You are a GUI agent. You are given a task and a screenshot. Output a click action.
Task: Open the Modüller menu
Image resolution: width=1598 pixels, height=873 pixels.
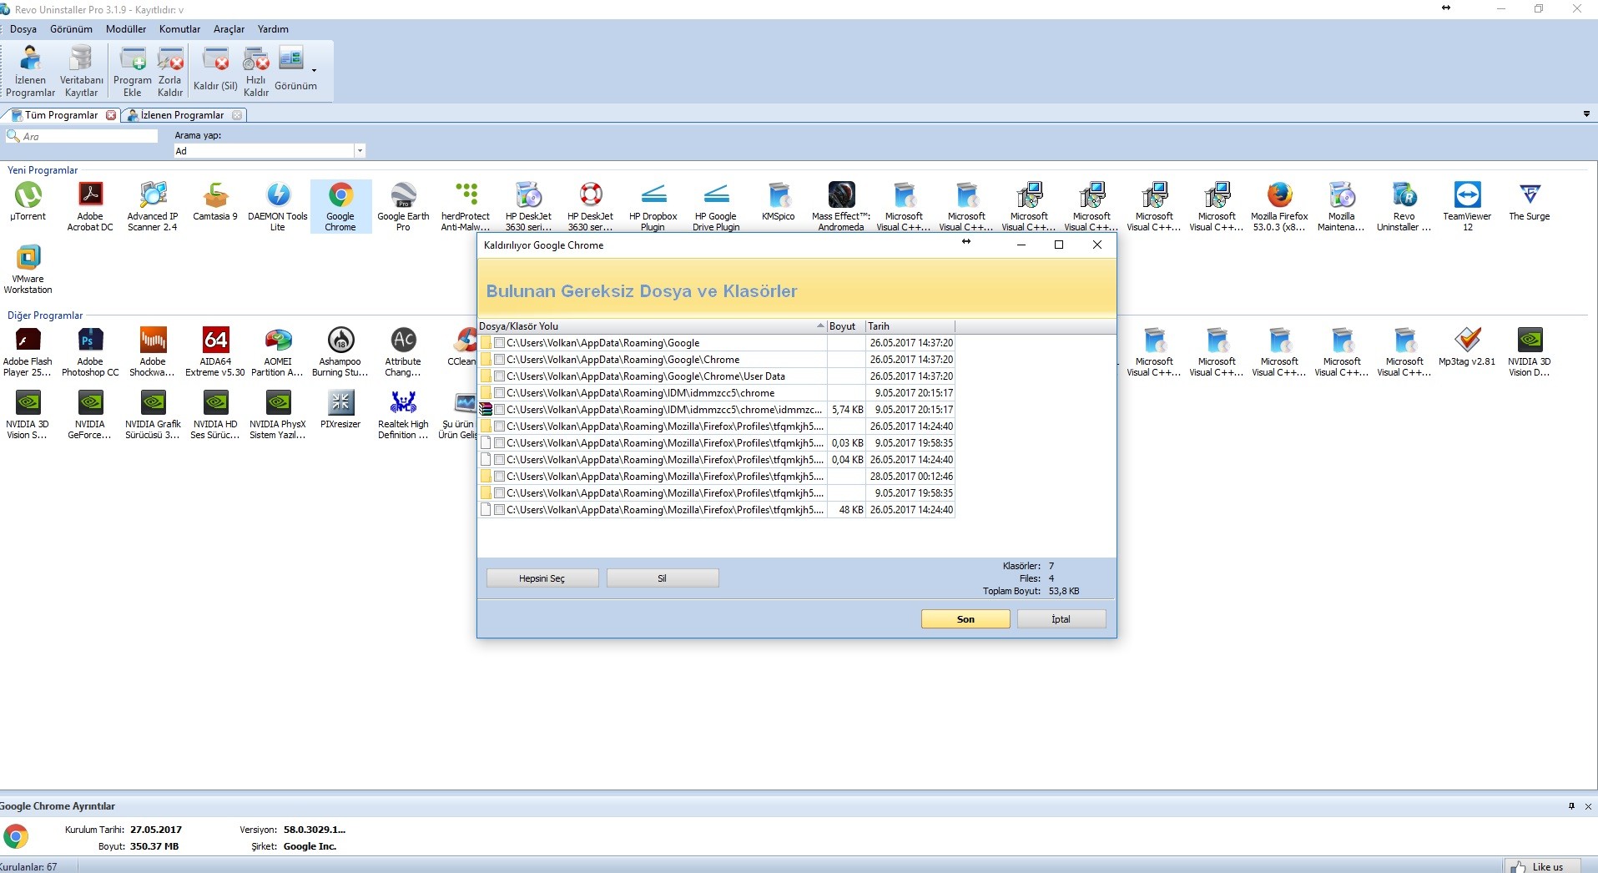[x=126, y=29]
